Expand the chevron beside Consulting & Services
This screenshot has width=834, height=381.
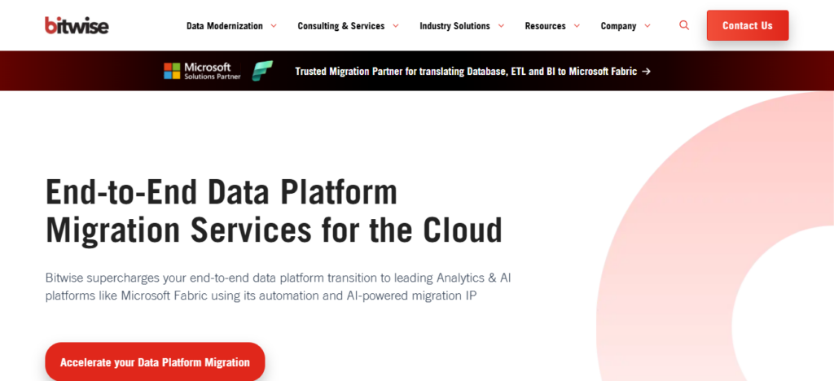point(396,25)
